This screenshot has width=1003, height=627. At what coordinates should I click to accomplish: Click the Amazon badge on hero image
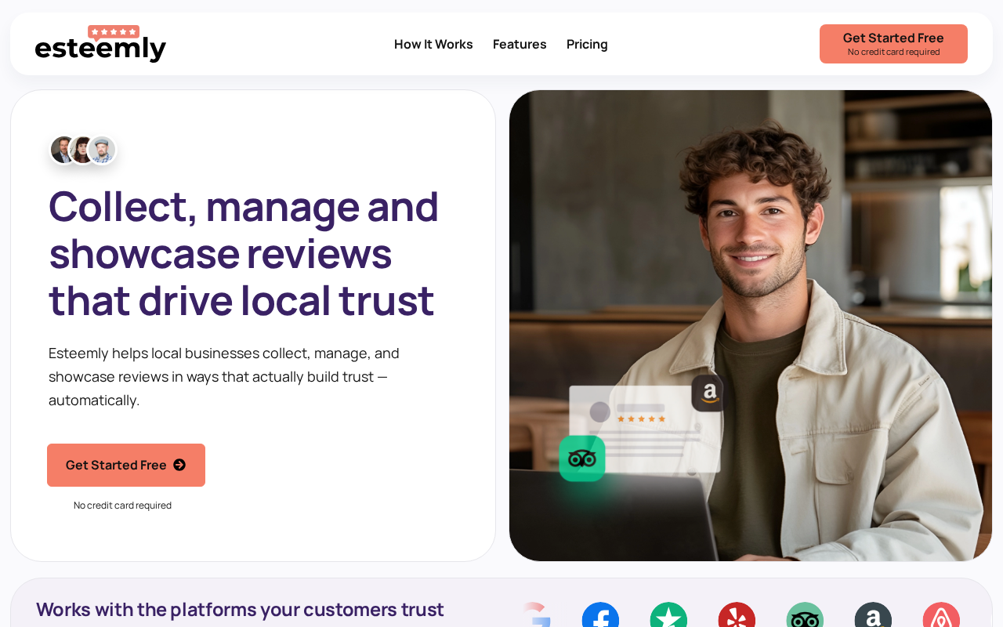(x=708, y=393)
